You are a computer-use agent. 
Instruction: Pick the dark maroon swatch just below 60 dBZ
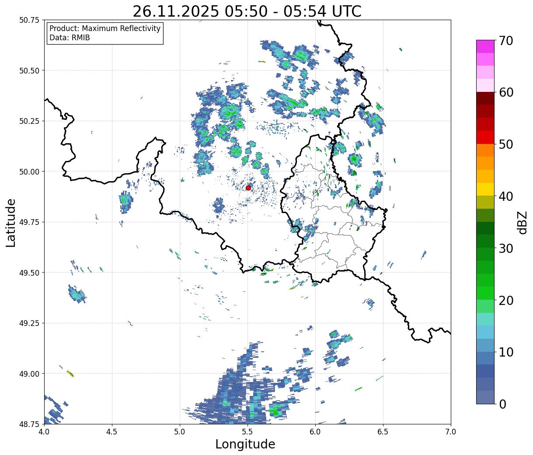[x=485, y=98]
